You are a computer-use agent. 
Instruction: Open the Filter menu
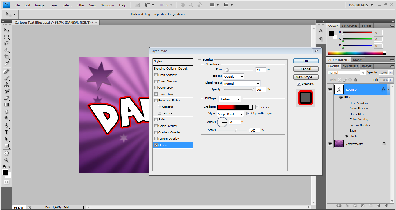coord(80,5)
